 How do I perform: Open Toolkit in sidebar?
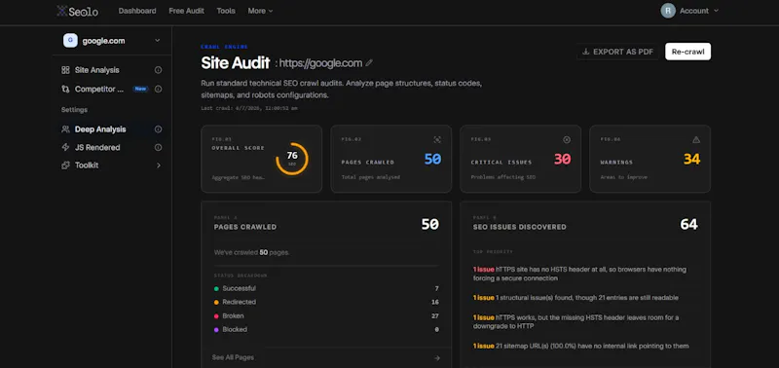point(87,166)
